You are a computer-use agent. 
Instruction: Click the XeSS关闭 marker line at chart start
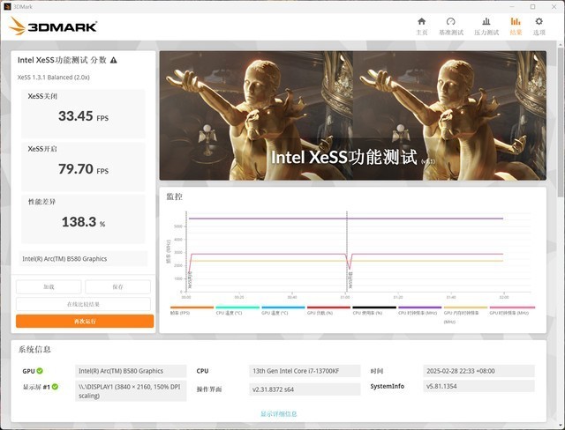[186, 252]
